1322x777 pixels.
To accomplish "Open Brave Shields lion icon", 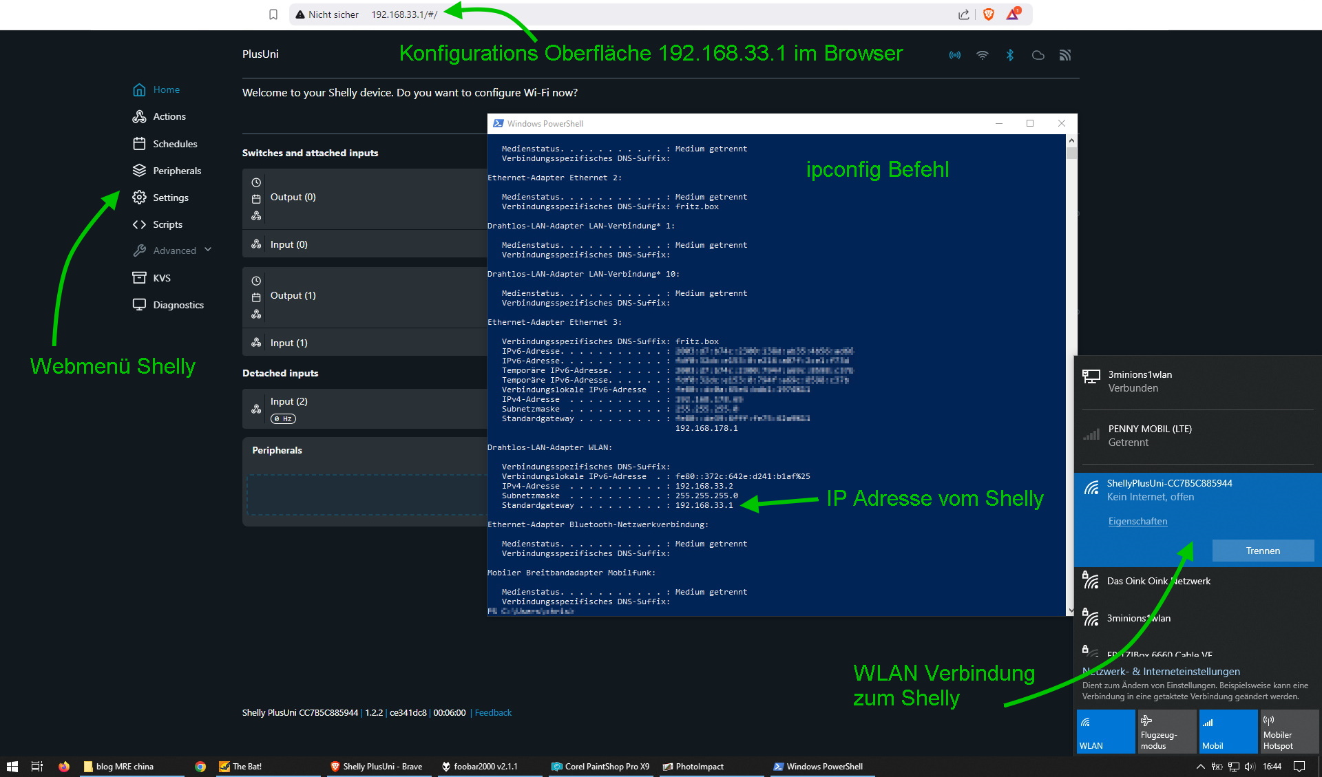I will (989, 14).
